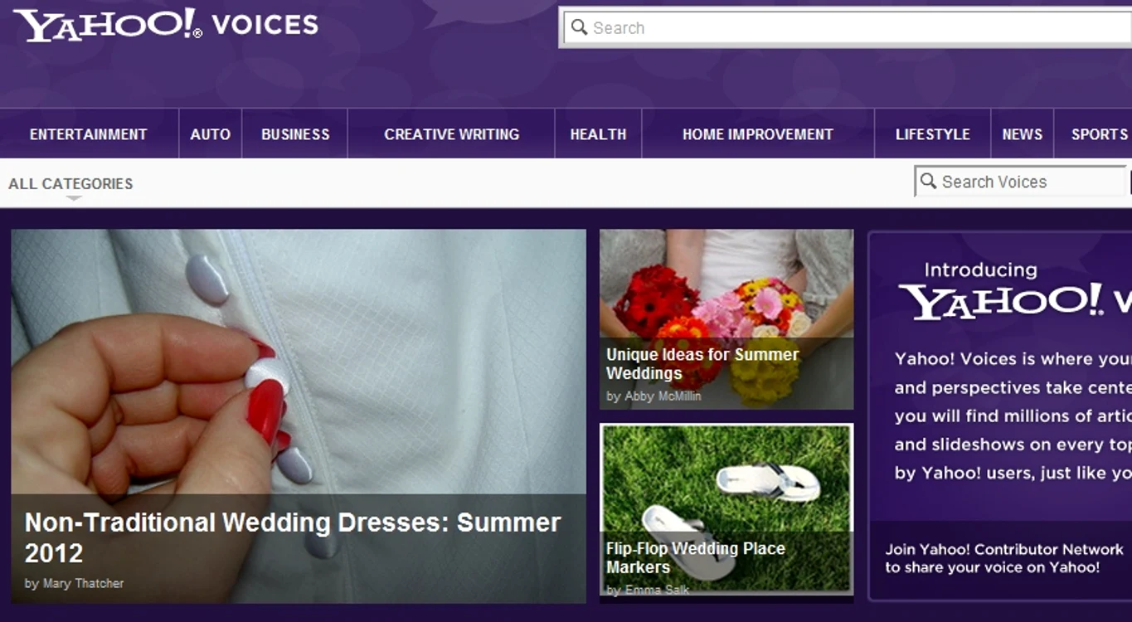The image size is (1132, 622).
Task: Open the Entertainment category
Action: point(89,134)
